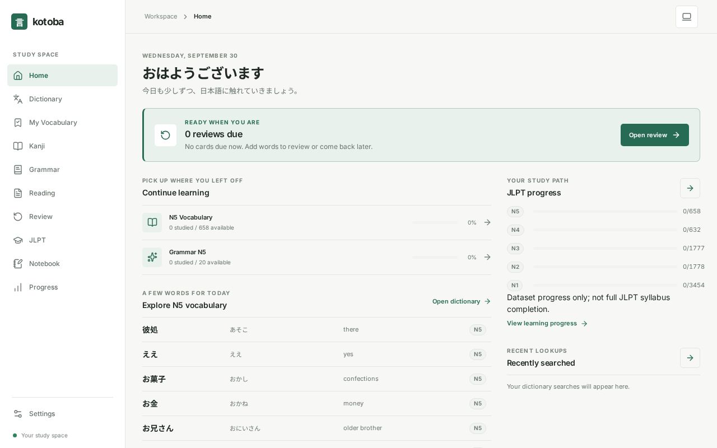Click the refresh icon beside reviews due

(165, 135)
